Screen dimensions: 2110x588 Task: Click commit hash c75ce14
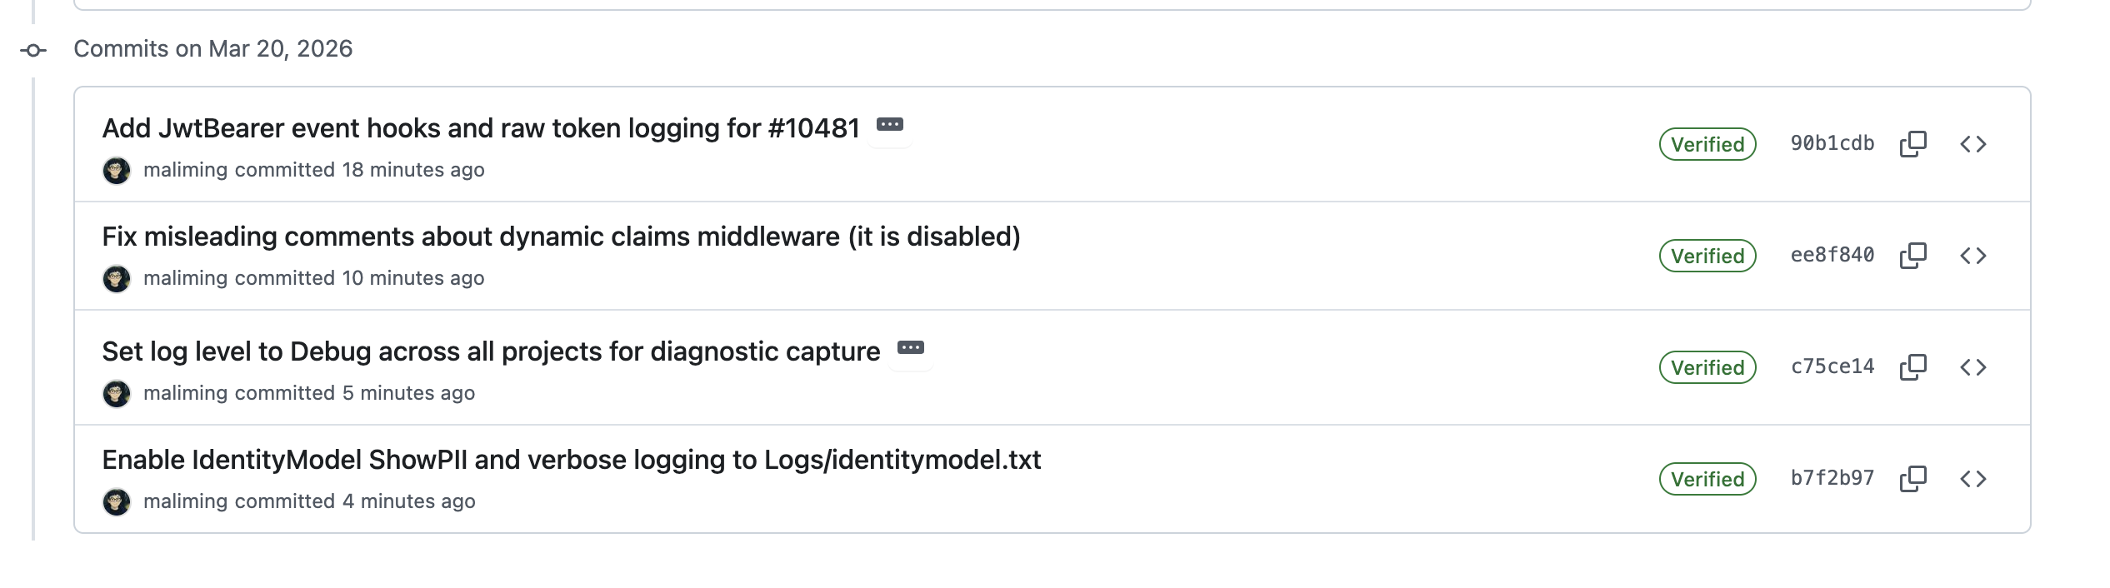[x=1832, y=366]
